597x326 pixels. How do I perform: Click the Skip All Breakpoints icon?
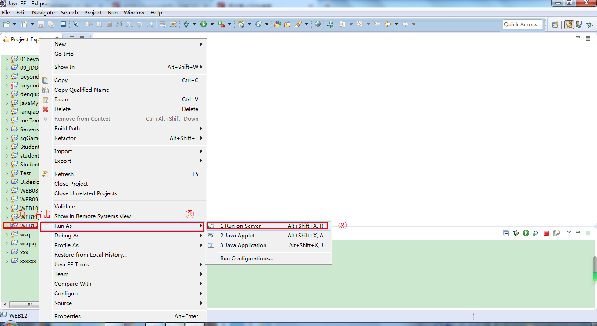point(75,24)
